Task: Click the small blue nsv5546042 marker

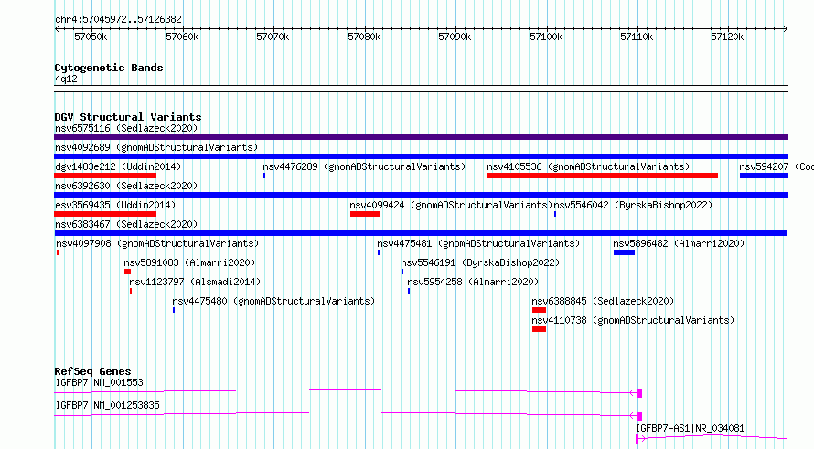Action: point(555,214)
